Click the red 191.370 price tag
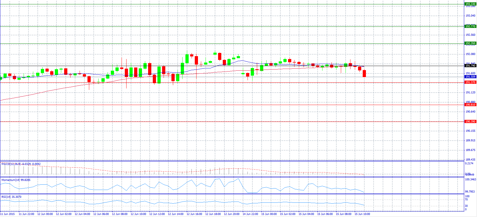The image size is (477, 217). 470,82
